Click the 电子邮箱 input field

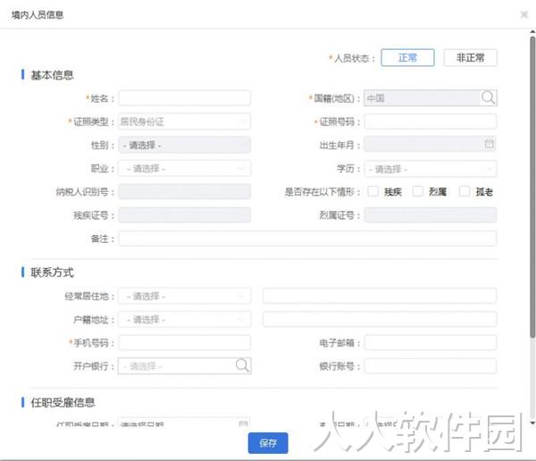click(x=431, y=343)
